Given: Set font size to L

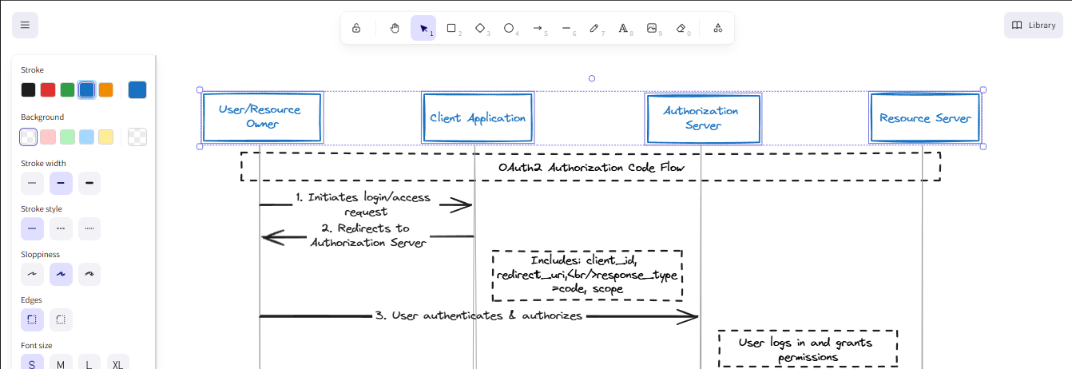Looking at the screenshot, I should (x=89, y=363).
